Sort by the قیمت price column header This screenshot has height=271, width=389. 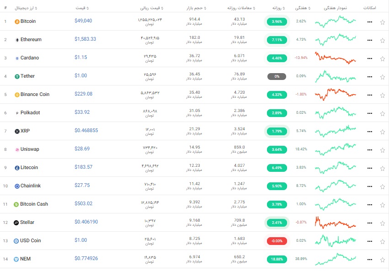[x=82, y=8]
